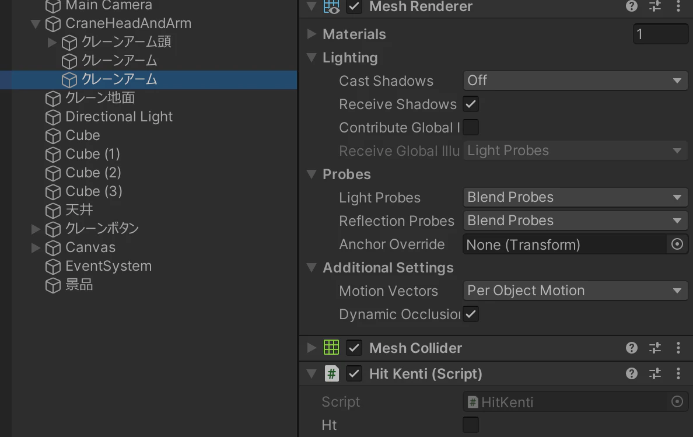
Task: Open Mesh Collider three-dot context menu
Action: (678, 348)
